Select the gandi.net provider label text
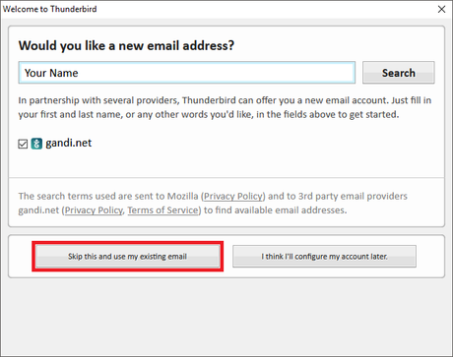453x357 pixels. coord(69,143)
